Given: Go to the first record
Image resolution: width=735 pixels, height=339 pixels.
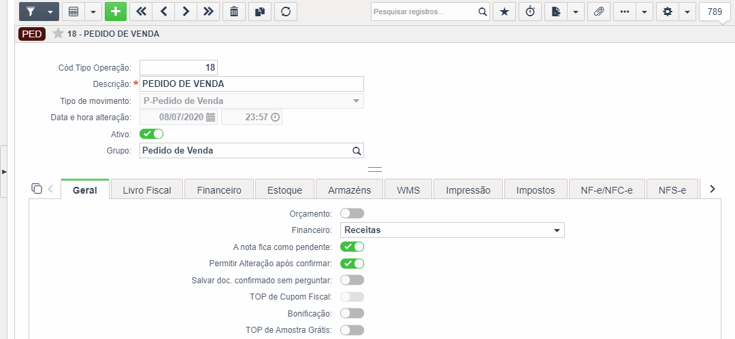Looking at the screenshot, I should click(141, 12).
